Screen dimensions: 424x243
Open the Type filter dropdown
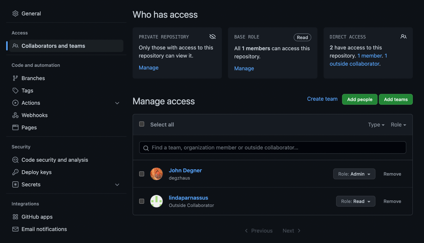tap(376, 125)
